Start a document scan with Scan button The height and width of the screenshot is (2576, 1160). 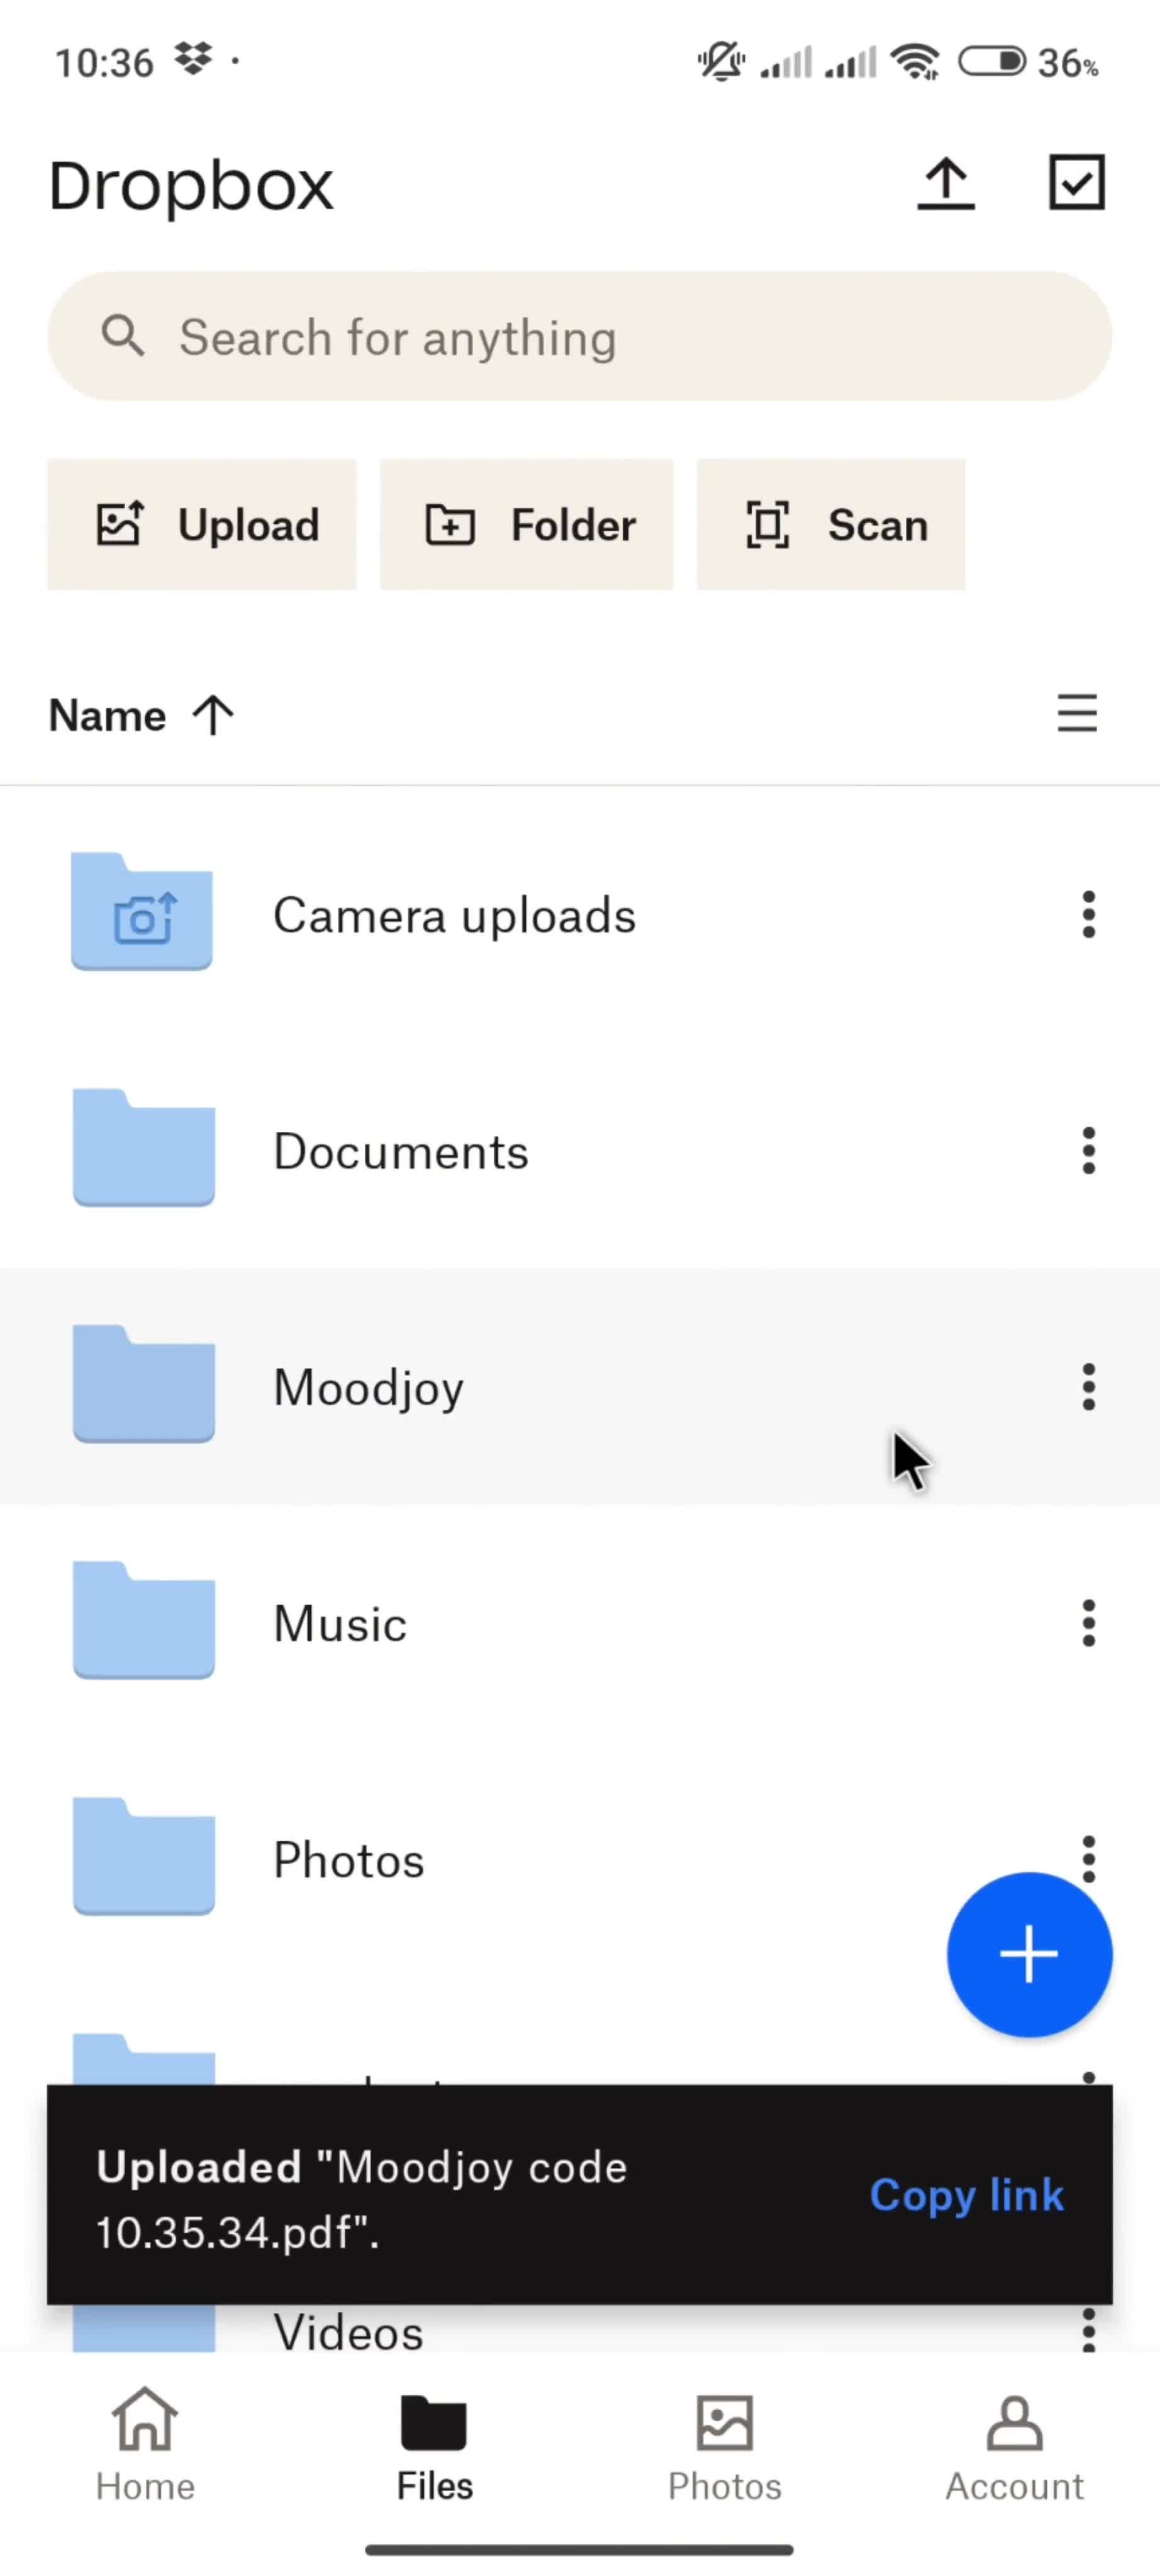coord(831,525)
